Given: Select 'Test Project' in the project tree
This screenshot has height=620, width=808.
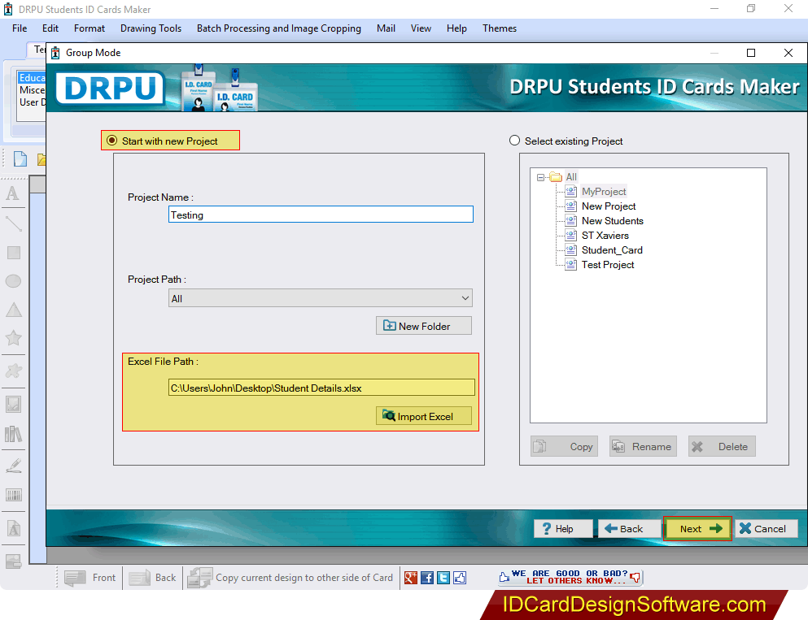Looking at the screenshot, I should point(608,265).
